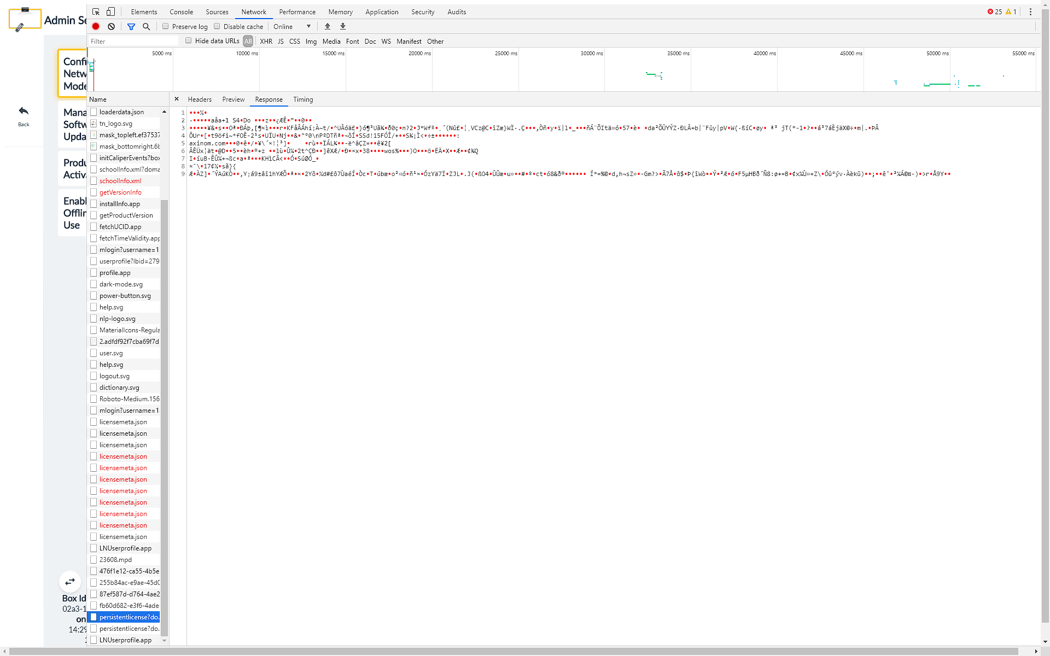Enable the Preserve log option
The image size is (1050, 656).
(x=166, y=26)
